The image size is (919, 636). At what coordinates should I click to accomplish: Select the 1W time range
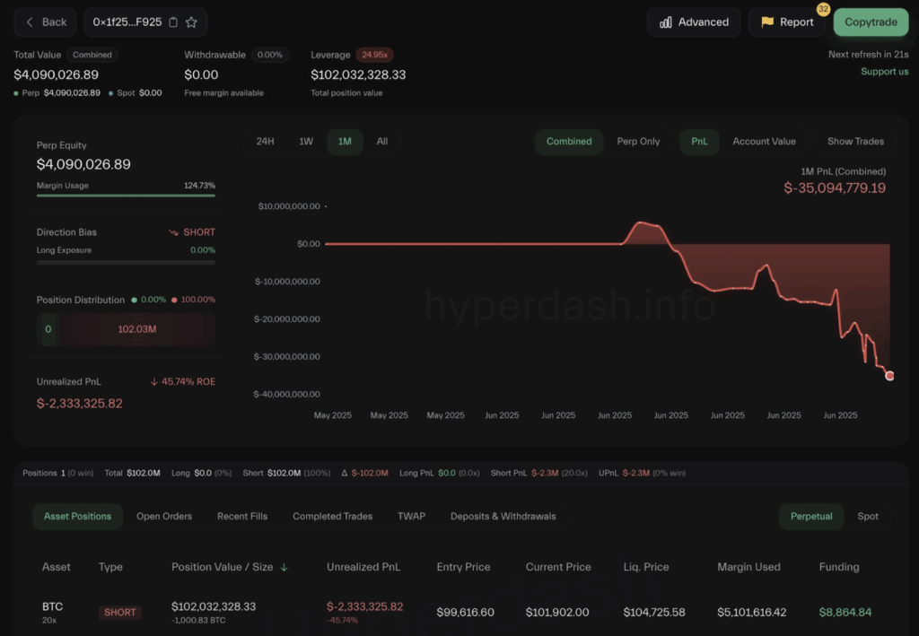tap(306, 142)
